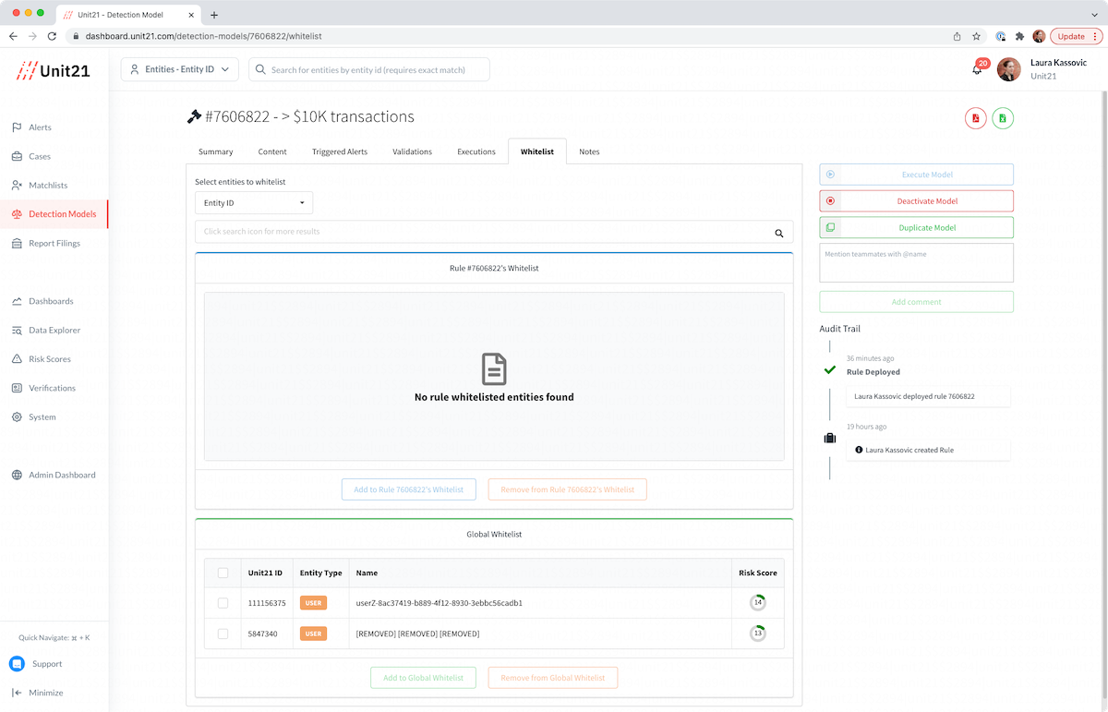Expand Entities - Entity ID search type dropdown
Screen dimensions: 1108x712
(180, 69)
